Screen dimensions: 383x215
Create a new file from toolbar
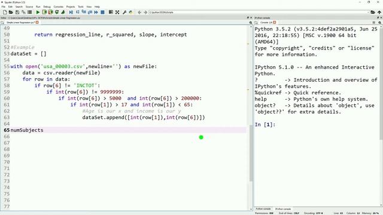pyautogui.click(x=5, y=12)
